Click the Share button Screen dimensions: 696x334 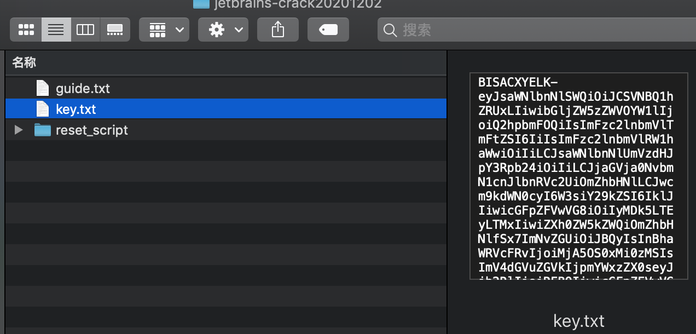pos(278,30)
